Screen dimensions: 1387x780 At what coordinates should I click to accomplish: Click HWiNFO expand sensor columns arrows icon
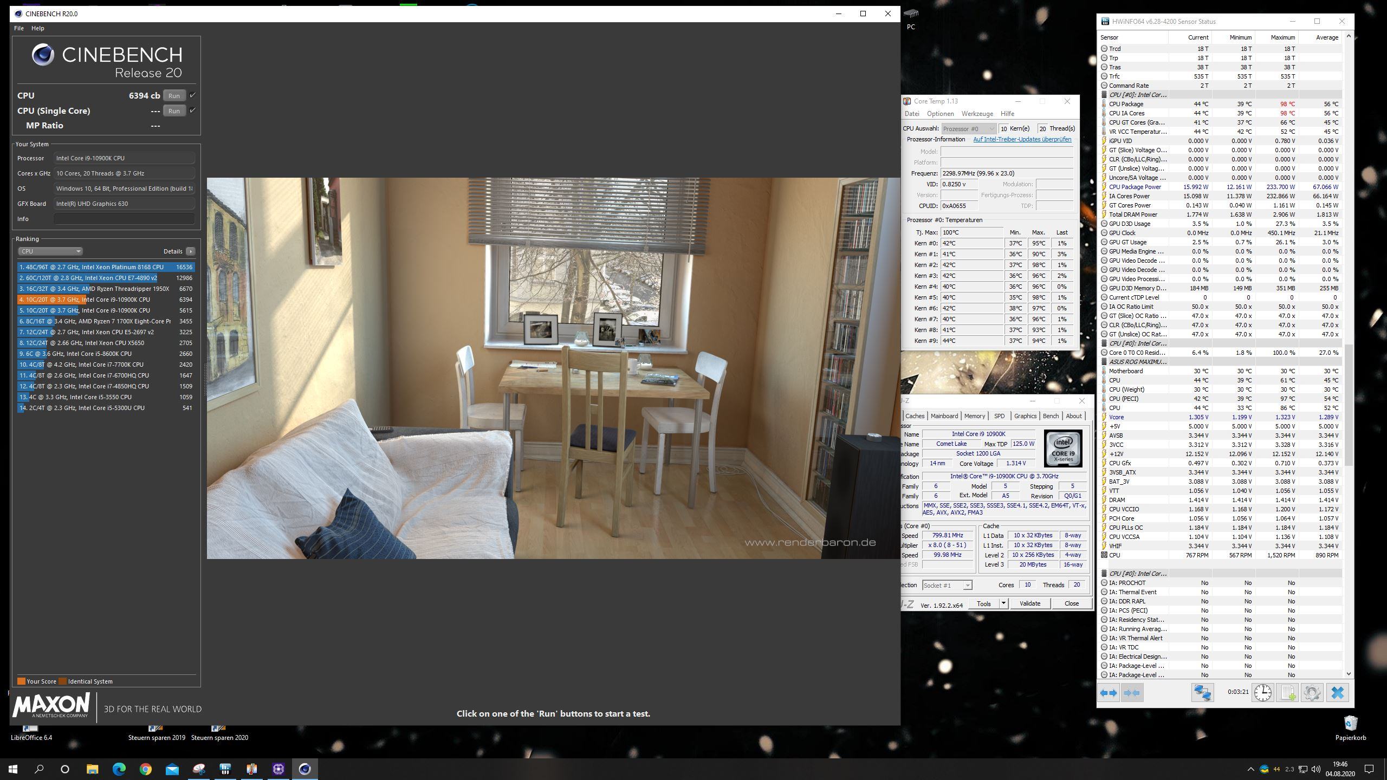pos(1109,692)
